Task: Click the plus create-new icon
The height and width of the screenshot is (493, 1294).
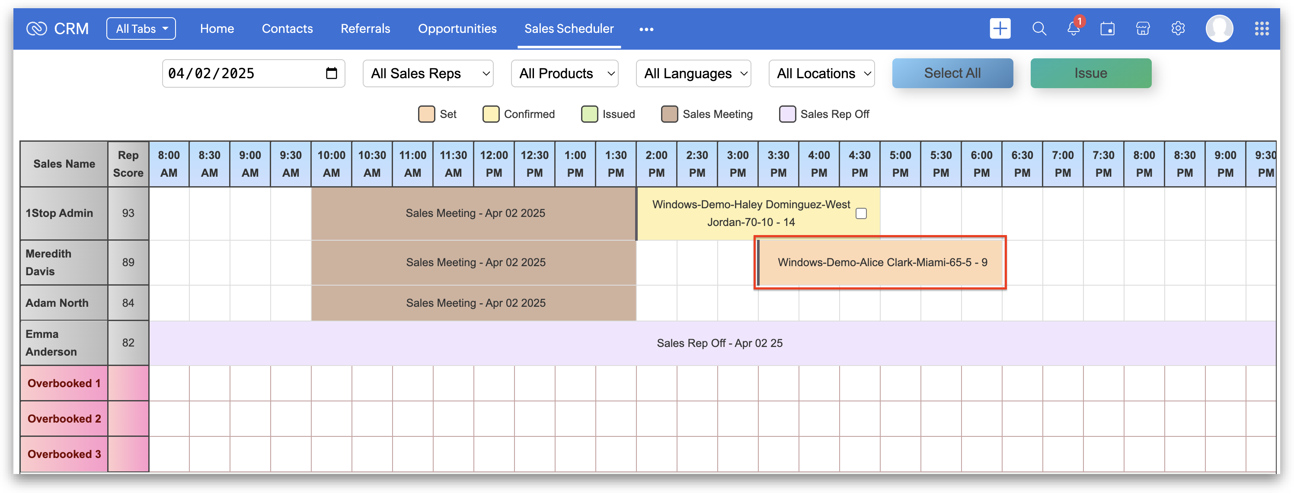Action: pyautogui.click(x=1000, y=29)
